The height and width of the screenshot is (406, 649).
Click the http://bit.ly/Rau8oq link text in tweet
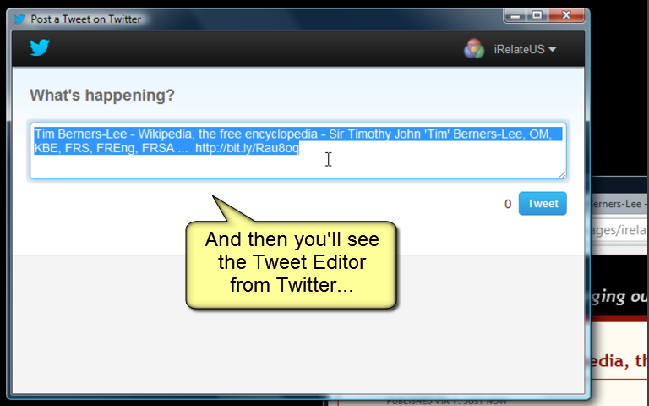(247, 148)
